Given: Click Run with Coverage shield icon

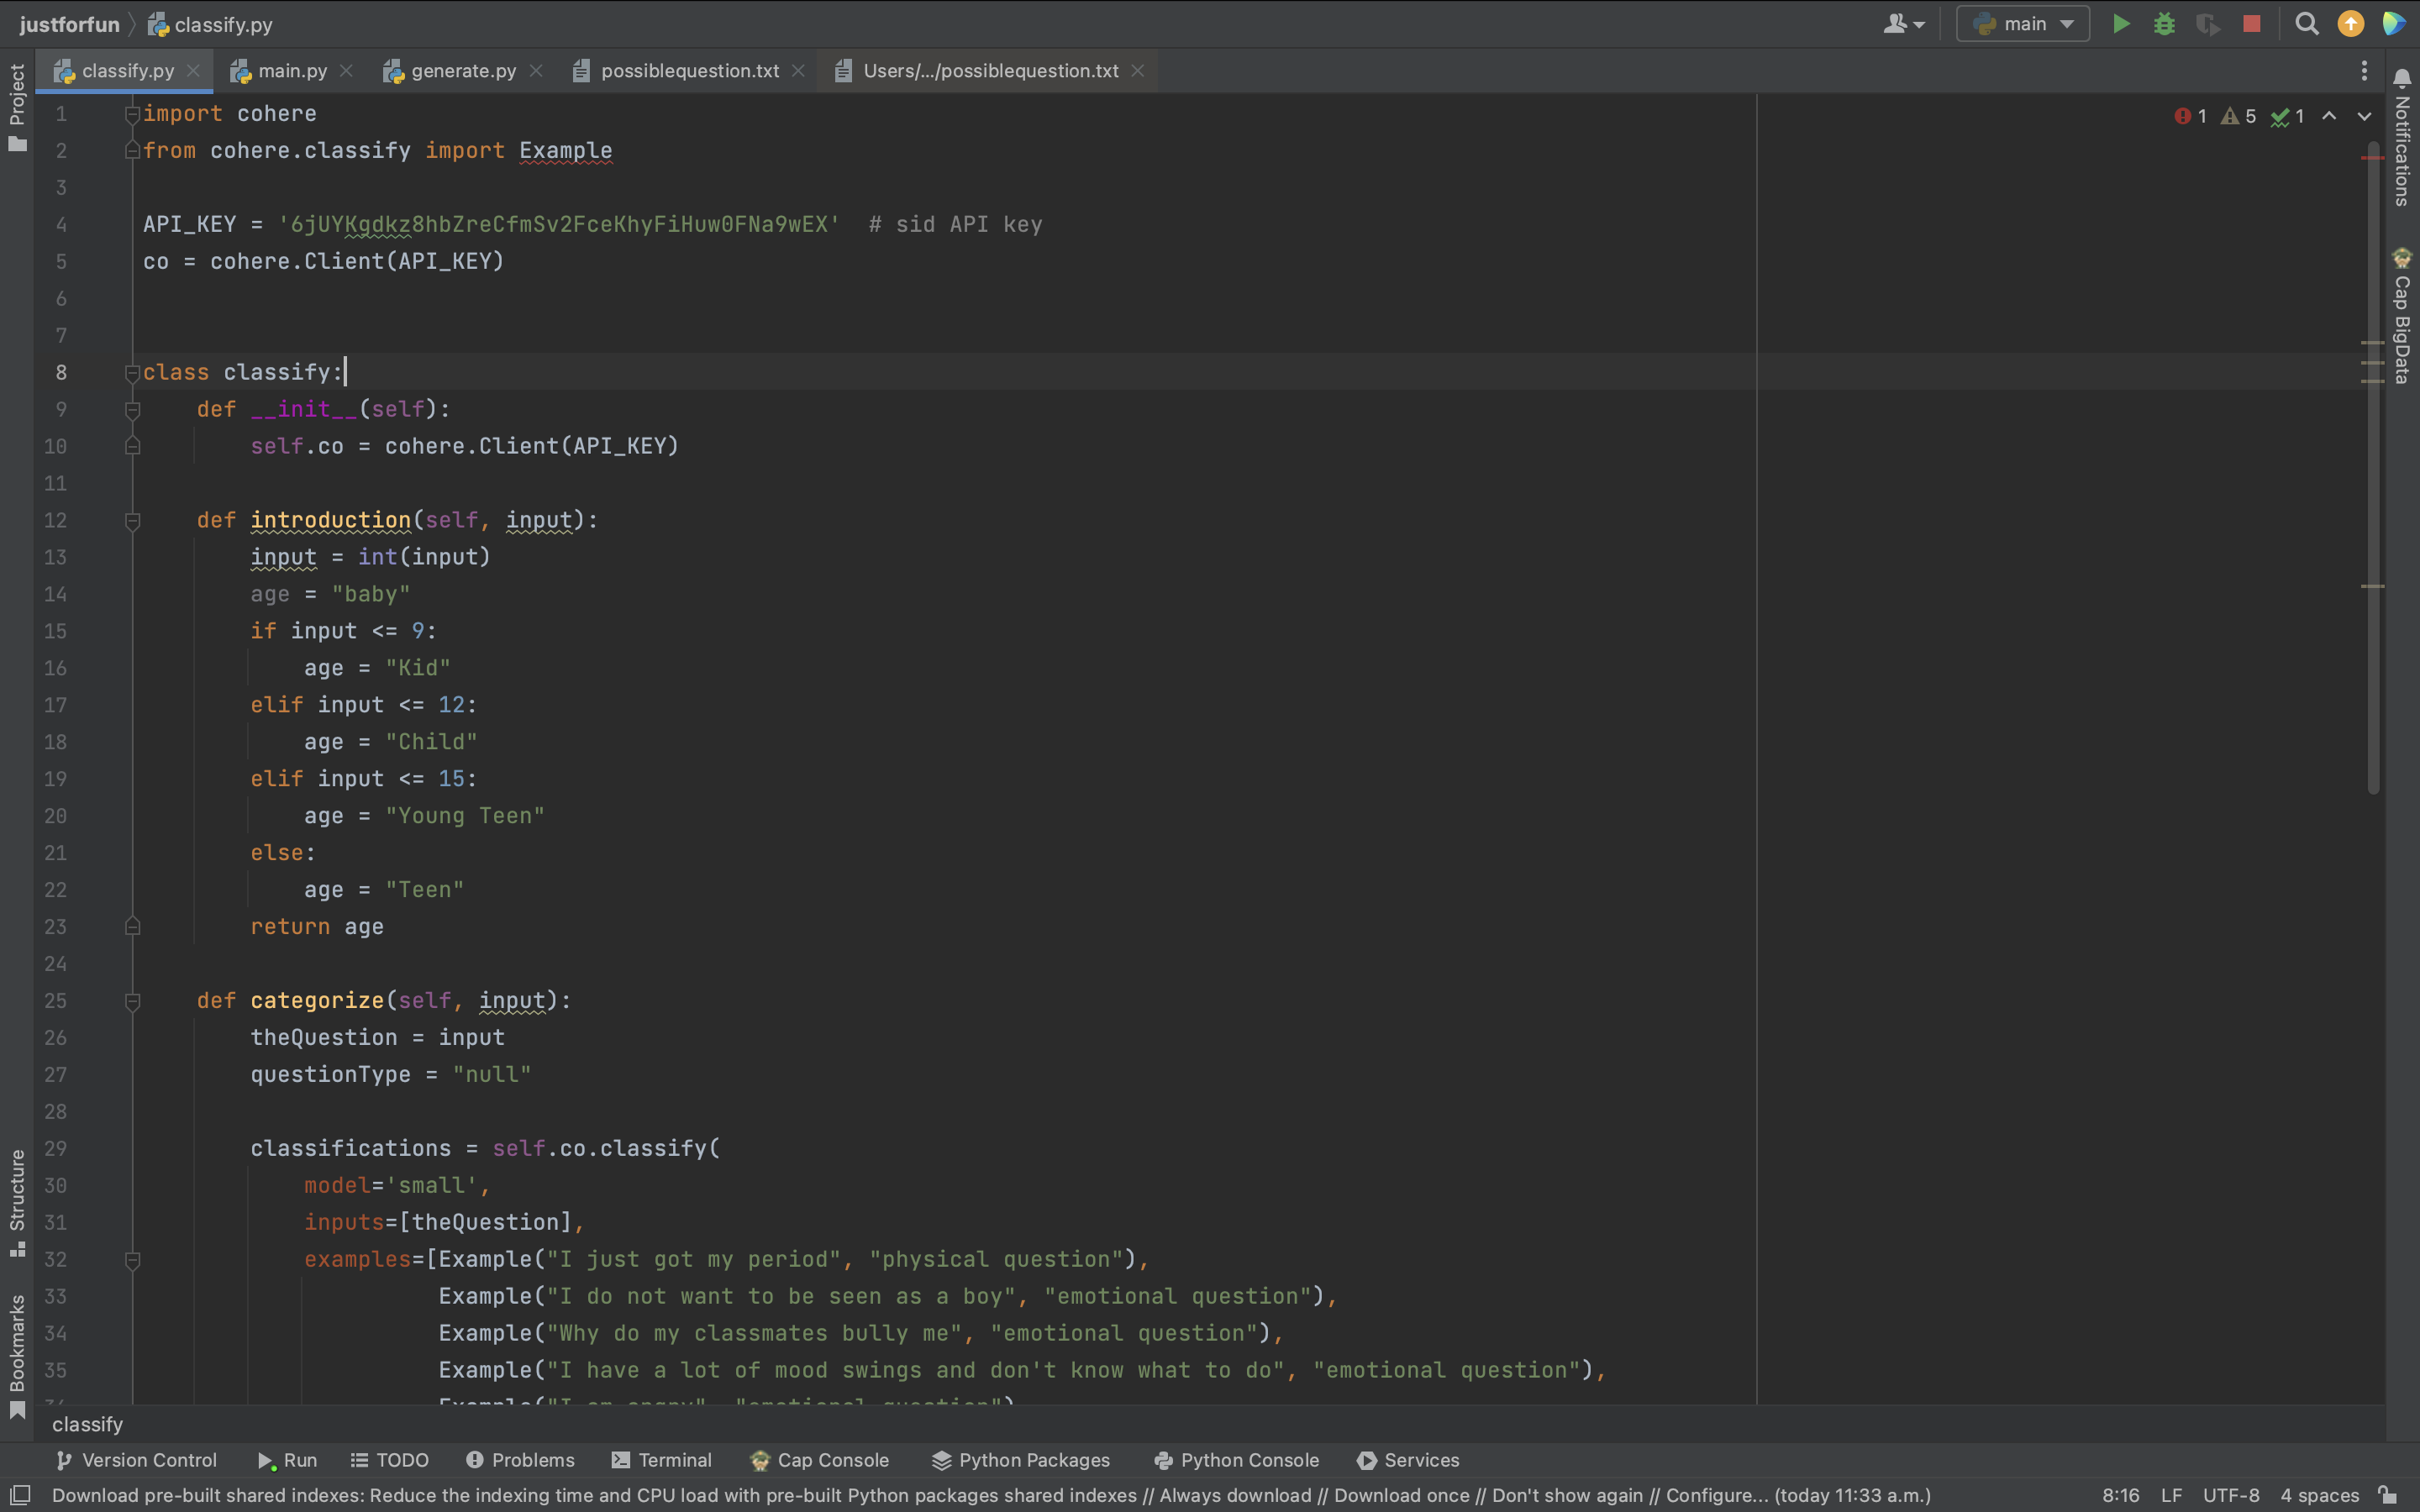Looking at the screenshot, I should point(2207,24).
